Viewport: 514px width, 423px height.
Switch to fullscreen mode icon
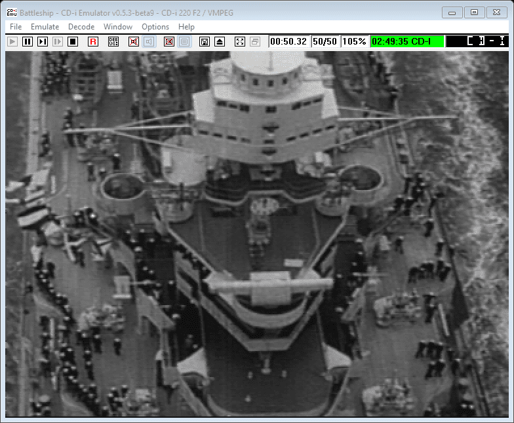[x=240, y=41]
